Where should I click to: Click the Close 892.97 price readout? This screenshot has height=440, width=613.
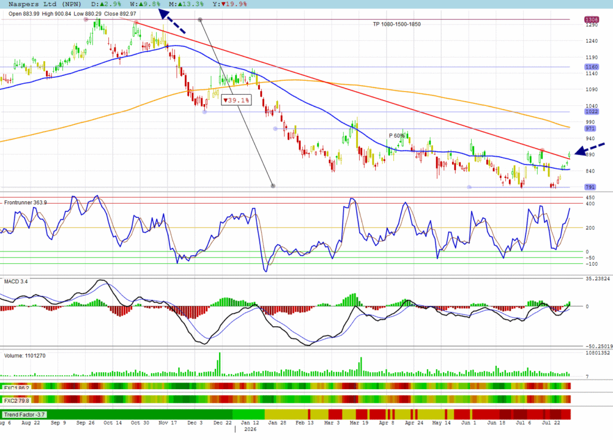click(x=120, y=14)
